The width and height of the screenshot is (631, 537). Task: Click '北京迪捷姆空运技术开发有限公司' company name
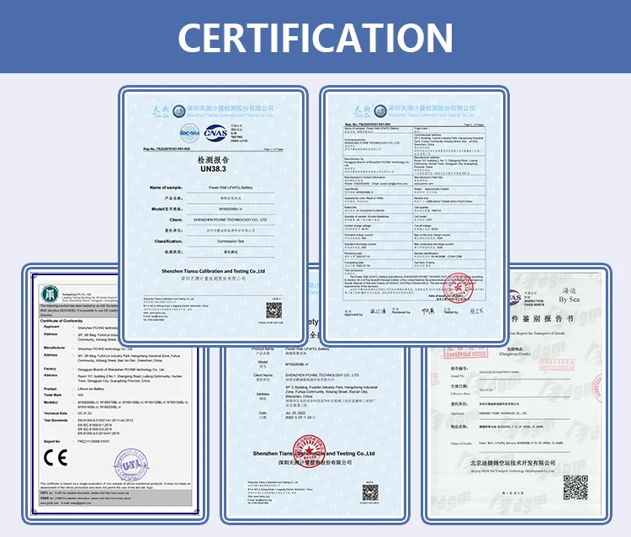(512, 463)
